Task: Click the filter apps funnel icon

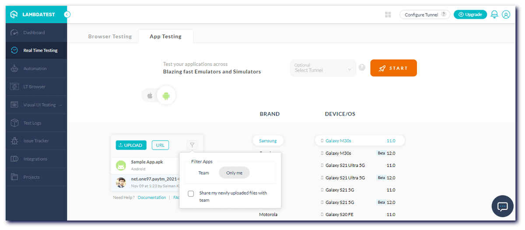Action: click(192, 145)
